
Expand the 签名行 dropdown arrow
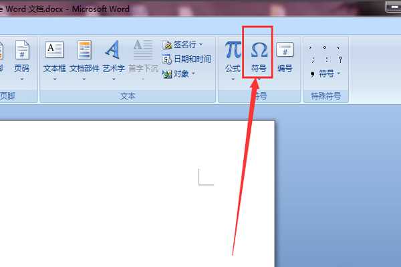coord(200,45)
